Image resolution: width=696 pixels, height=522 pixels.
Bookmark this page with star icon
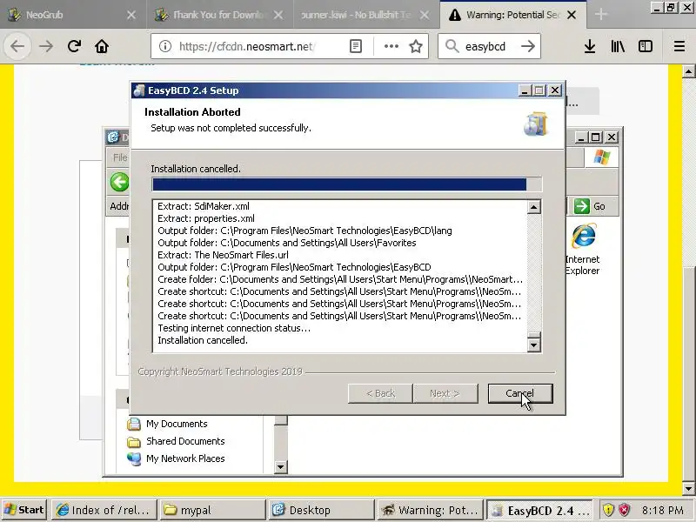click(416, 46)
